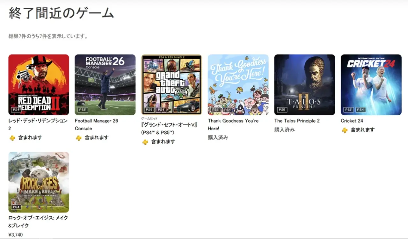Open the Cricket 24 International Edition cover
Viewport: 408px width, 239px height.
click(x=371, y=85)
